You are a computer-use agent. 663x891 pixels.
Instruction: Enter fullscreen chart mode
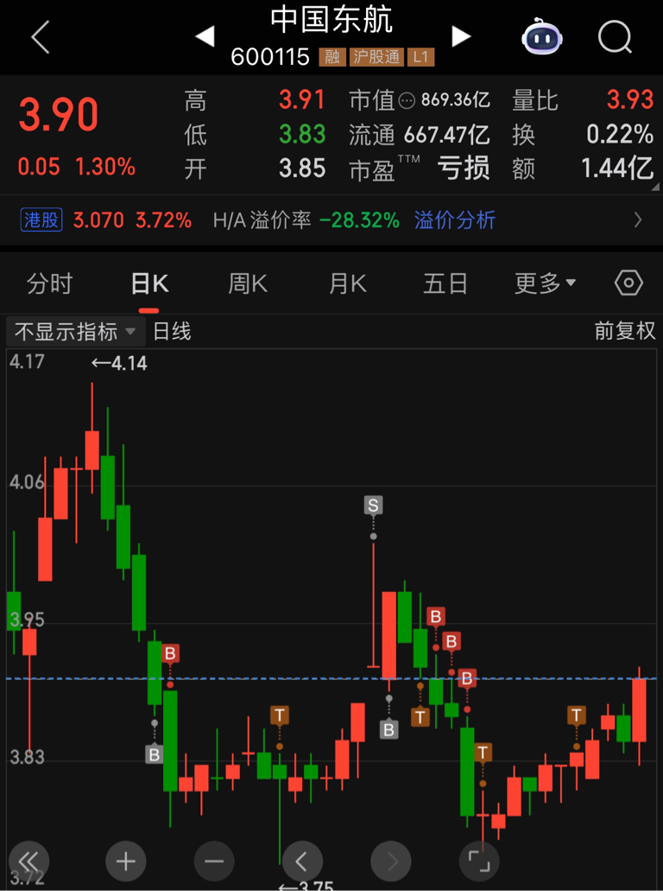(x=478, y=862)
